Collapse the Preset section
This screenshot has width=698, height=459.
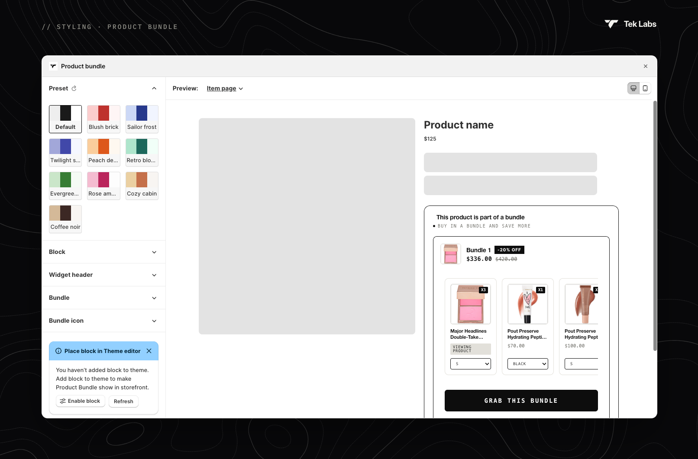pyautogui.click(x=154, y=88)
